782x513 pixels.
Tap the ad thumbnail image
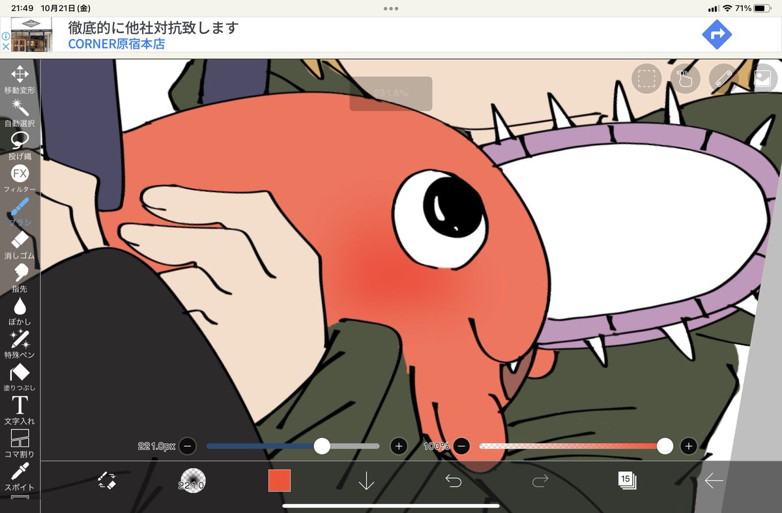pos(31,35)
